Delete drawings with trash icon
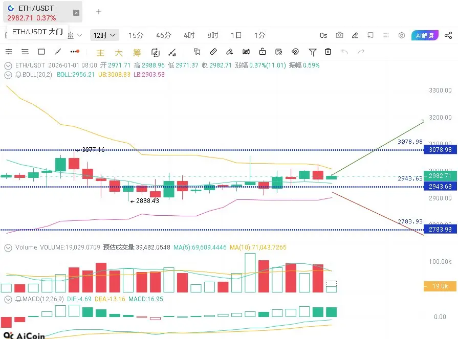 (x=328, y=52)
